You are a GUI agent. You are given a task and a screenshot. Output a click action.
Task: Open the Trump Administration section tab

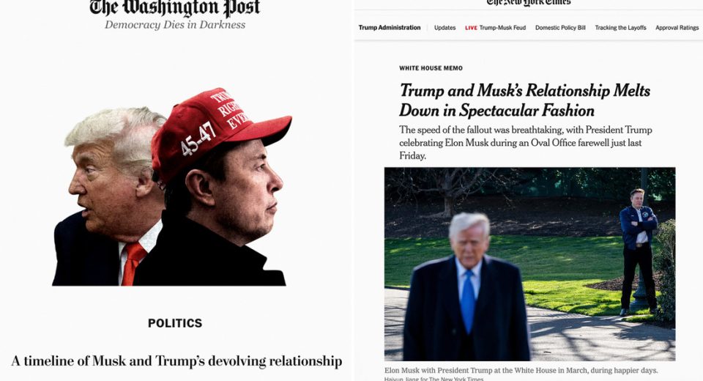tap(389, 27)
